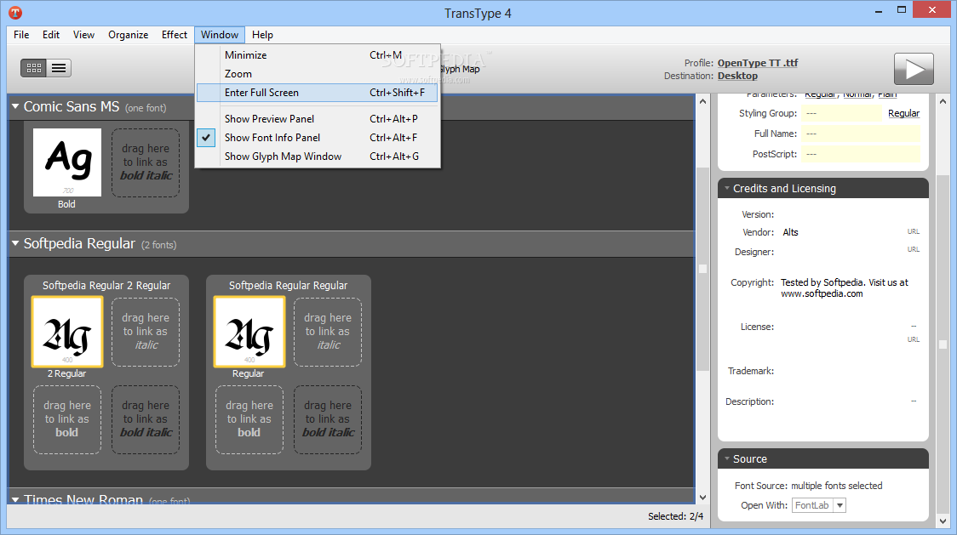Switch to list view
Screen dimensions: 957x535
pyautogui.click(x=60, y=68)
